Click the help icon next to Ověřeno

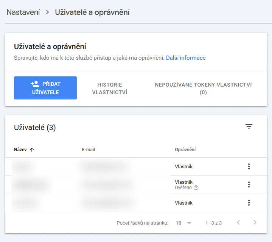(196, 188)
